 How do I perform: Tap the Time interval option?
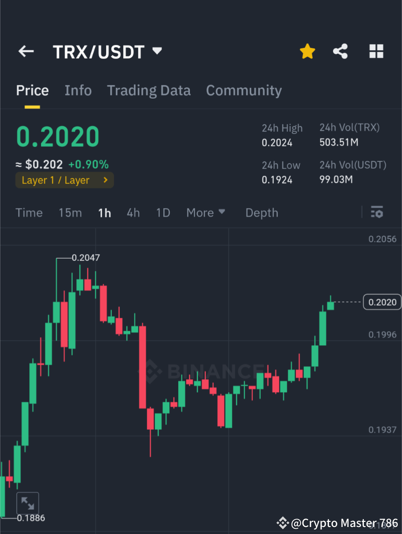point(29,213)
